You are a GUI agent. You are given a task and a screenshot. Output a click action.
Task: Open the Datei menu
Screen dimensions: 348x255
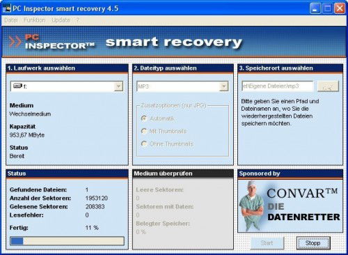coord(11,20)
